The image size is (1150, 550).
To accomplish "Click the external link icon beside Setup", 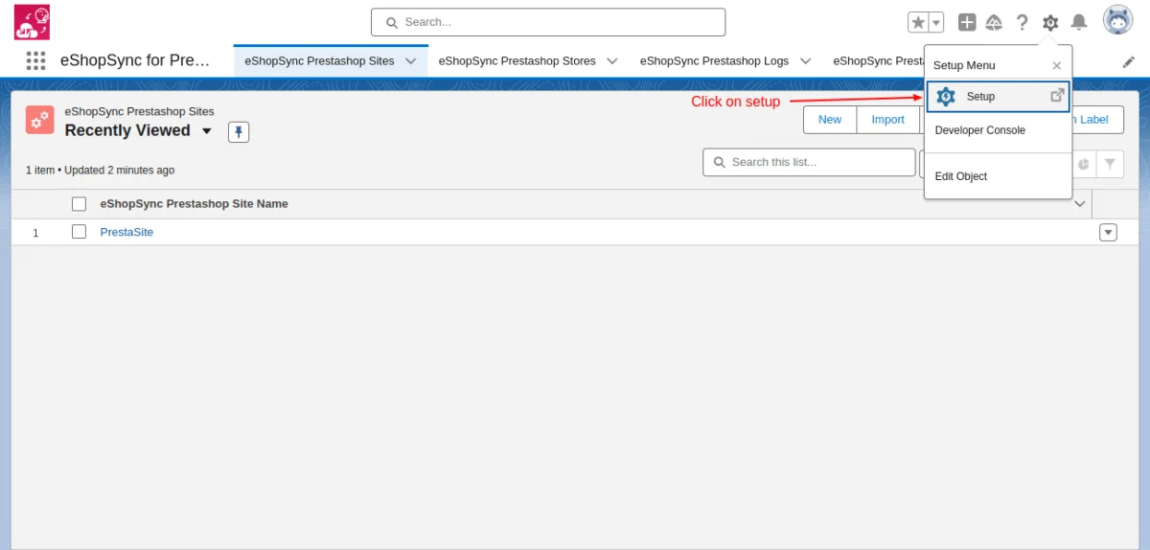I will point(1057,96).
